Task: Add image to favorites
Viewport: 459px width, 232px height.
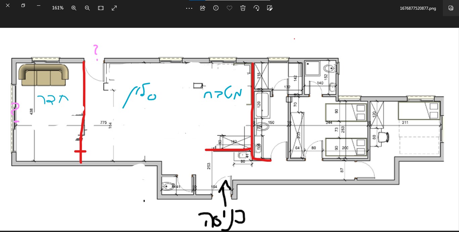Action: pyautogui.click(x=229, y=8)
